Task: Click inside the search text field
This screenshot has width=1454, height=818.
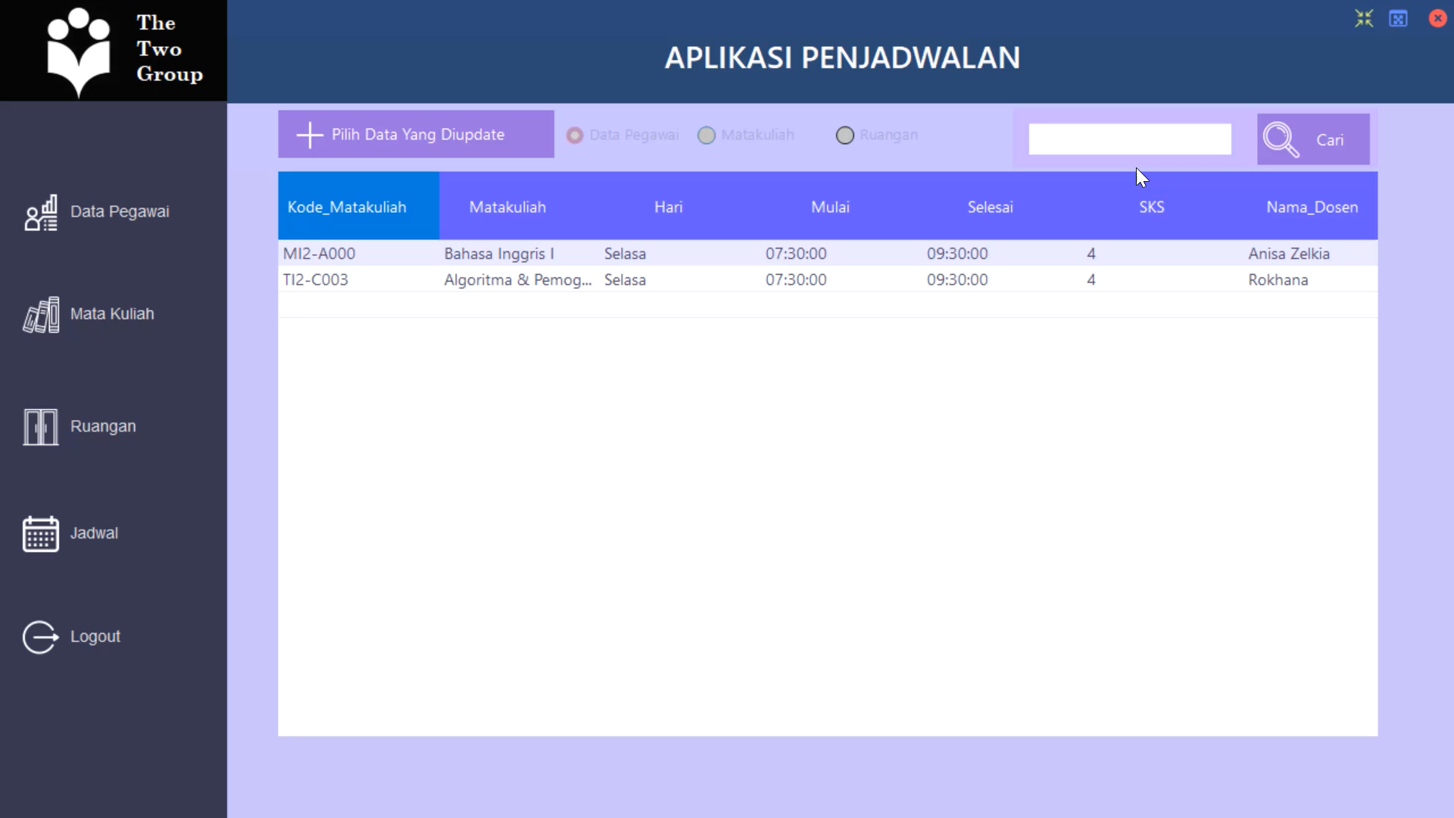Action: 1128,139
